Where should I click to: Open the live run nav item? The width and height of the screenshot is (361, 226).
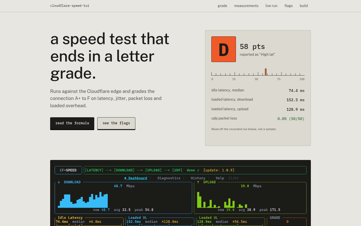coord(271,6)
